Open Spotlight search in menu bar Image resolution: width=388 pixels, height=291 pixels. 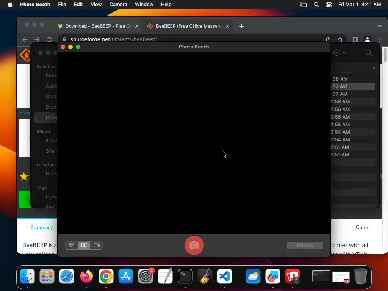316,5
